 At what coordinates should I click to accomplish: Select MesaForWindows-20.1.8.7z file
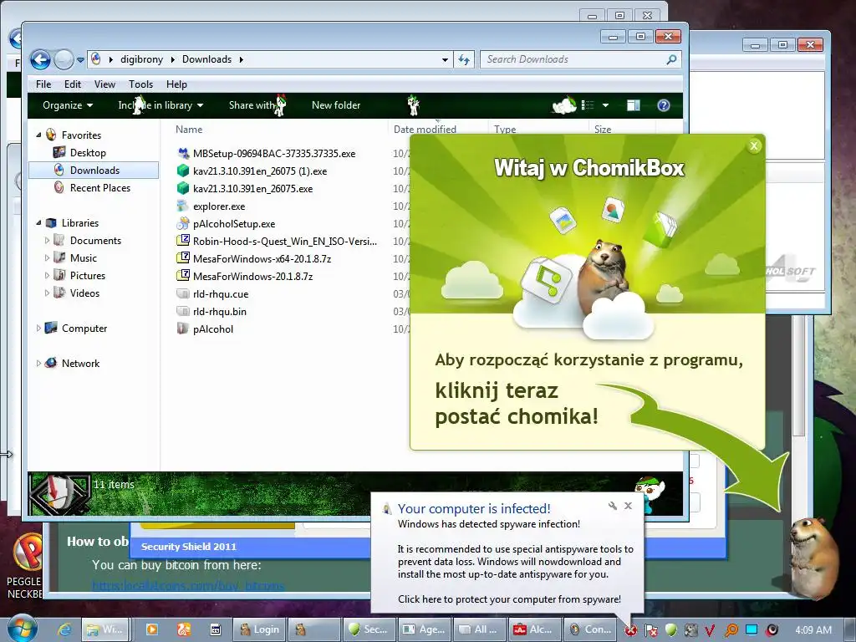[252, 276]
